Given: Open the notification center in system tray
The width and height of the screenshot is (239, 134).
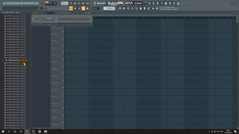Looking at the screenshot, I should pos(236,131).
